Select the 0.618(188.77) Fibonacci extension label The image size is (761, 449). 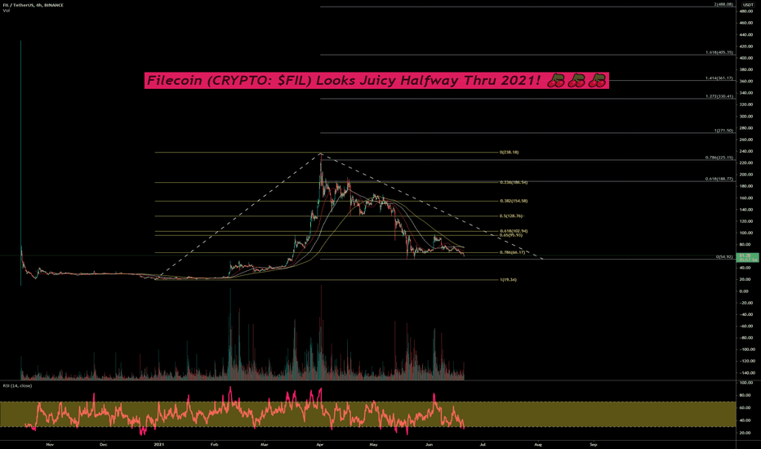pos(719,179)
